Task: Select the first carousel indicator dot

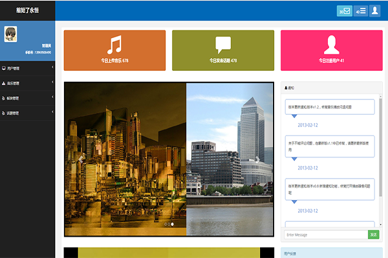Action: (x=166, y=224)
